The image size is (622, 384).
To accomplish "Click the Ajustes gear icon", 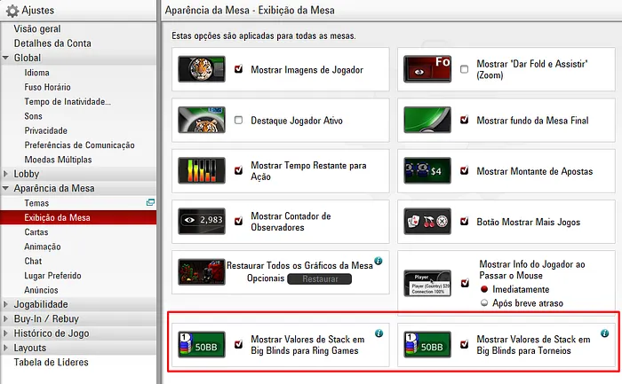I will [x=12, y=11].
